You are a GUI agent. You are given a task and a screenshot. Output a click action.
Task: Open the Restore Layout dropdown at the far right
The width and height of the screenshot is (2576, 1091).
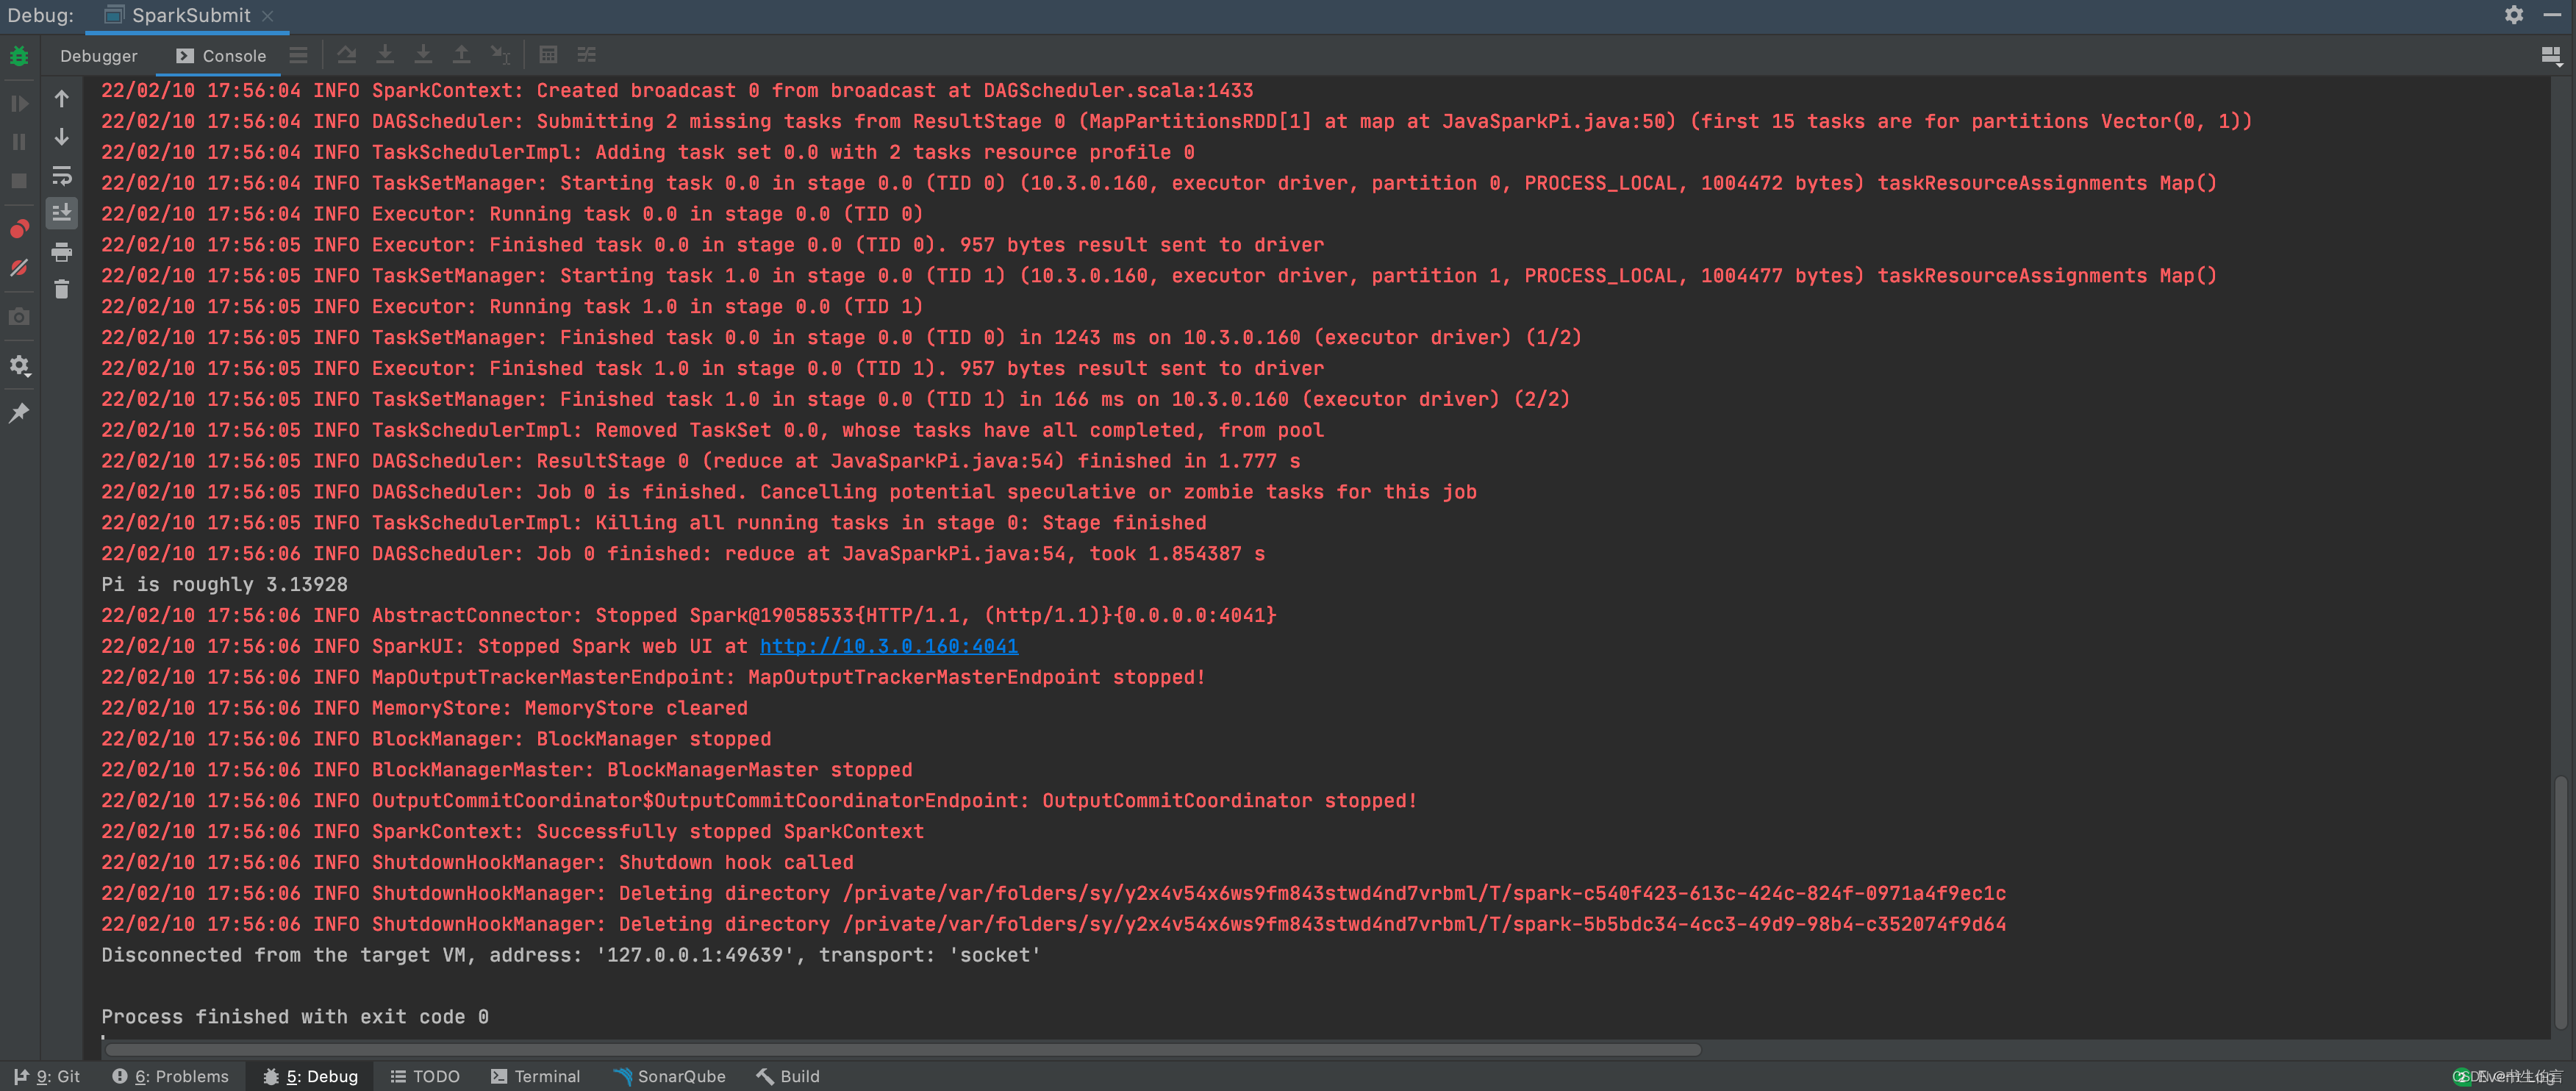click(x=2551, y=56)
